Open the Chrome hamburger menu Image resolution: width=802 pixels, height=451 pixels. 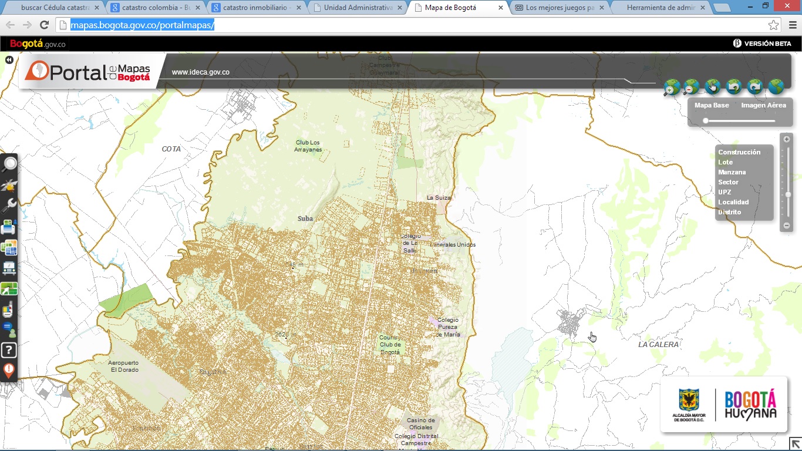point(793,25)
